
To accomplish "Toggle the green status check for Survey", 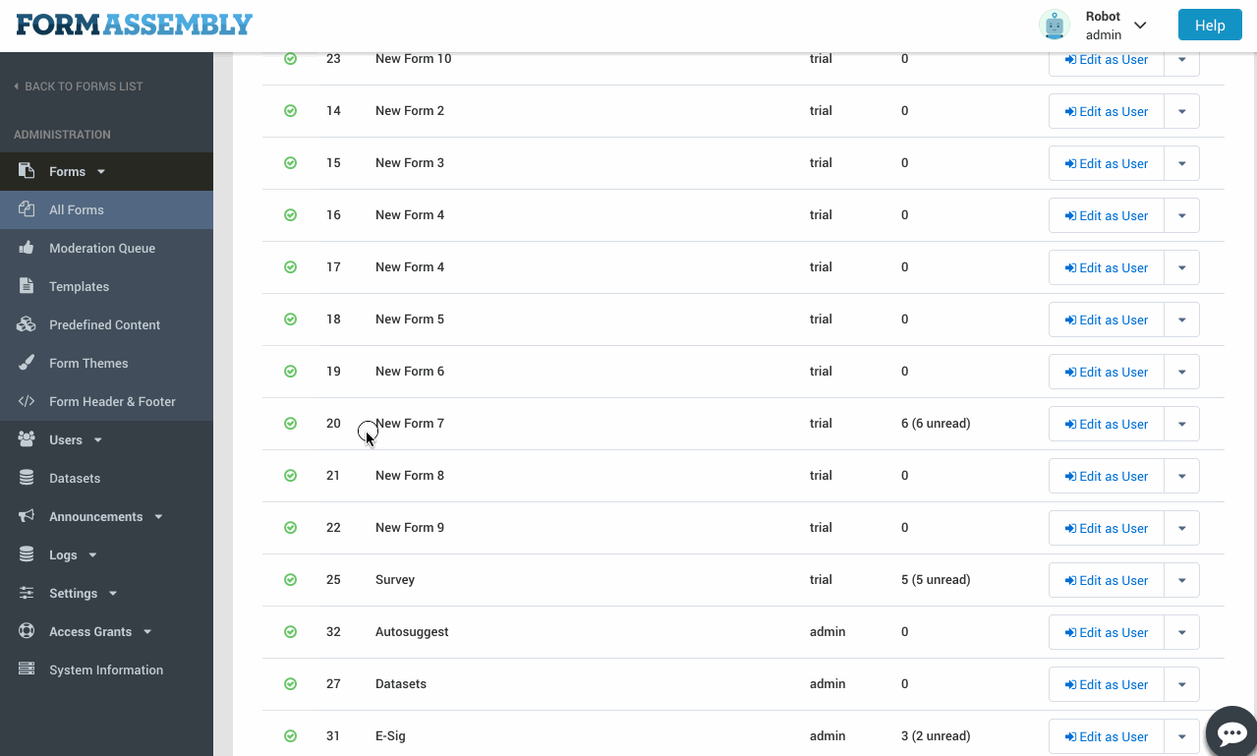I will (x=290, y=580).
